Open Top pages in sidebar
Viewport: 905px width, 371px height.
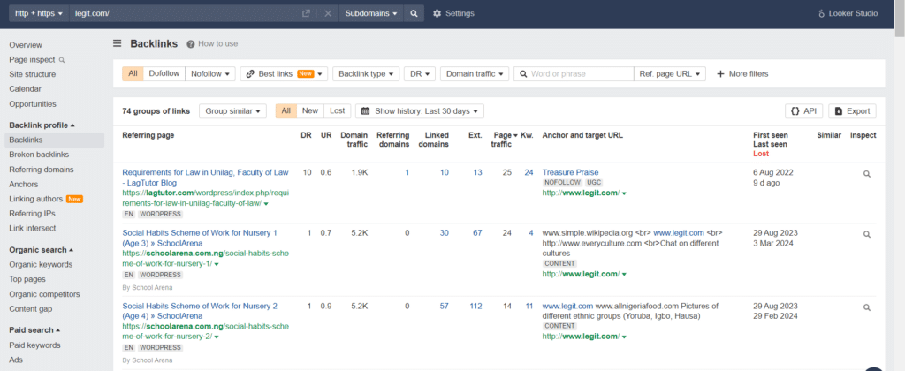coord(27,279)
